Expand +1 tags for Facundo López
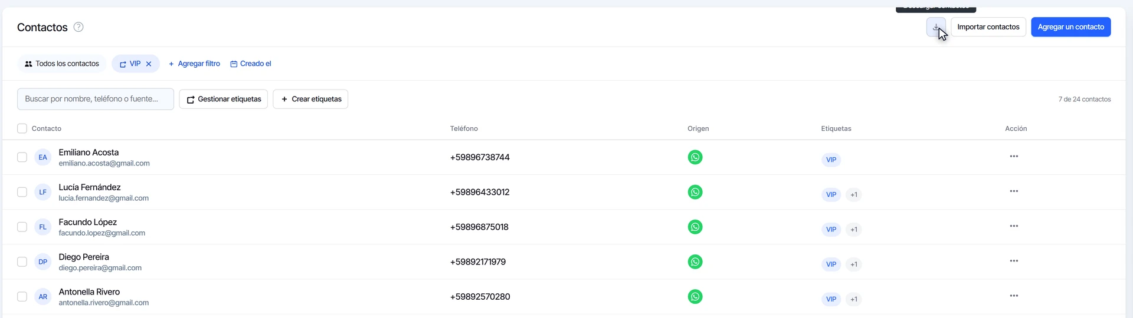The height and width of the screenshot is (318, 1133). click(854, 229)
